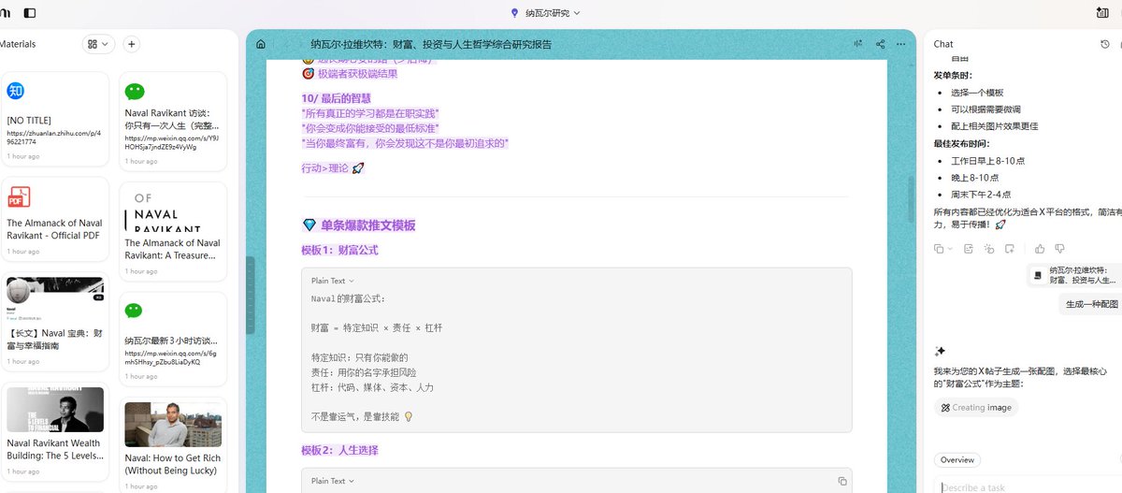Click the Chat panel title

pos(943,44)
